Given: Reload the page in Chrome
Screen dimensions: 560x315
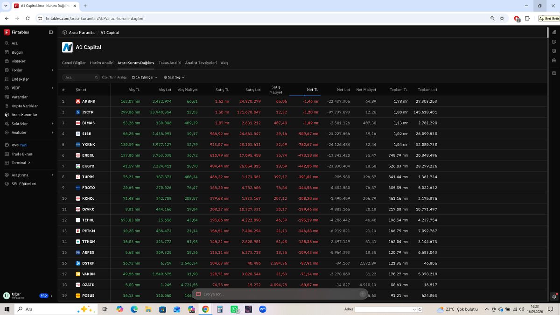Looking at the screenshot, I should click(x=28, y=18).
